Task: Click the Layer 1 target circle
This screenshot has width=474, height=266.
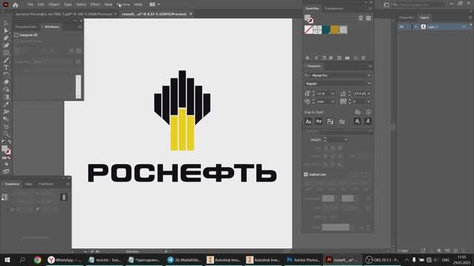Action: [464, 27]
